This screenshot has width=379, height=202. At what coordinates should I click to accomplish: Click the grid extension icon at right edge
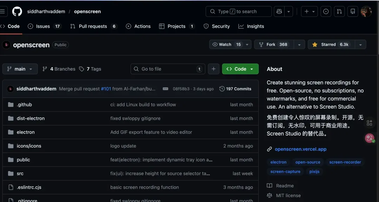pyautogui.click(x=369, y=123)
